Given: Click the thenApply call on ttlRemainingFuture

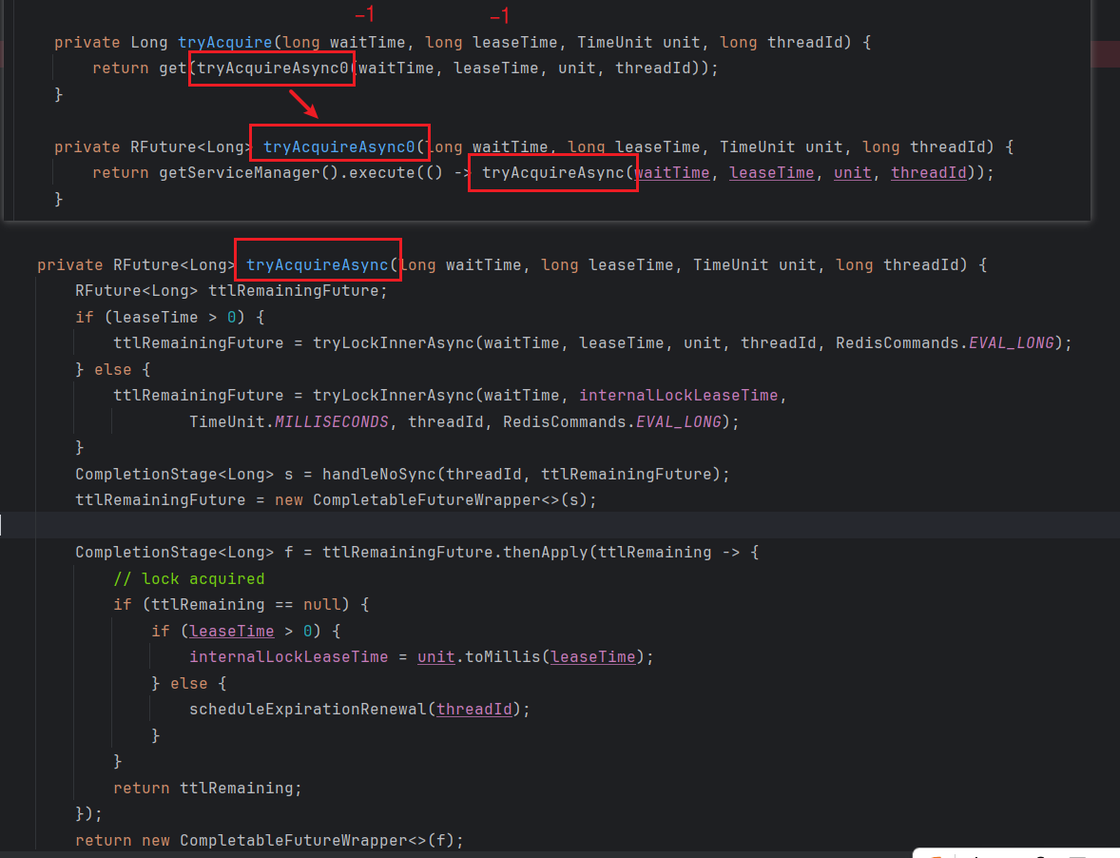Looking at the screenshot, I should tap(545, 553).
